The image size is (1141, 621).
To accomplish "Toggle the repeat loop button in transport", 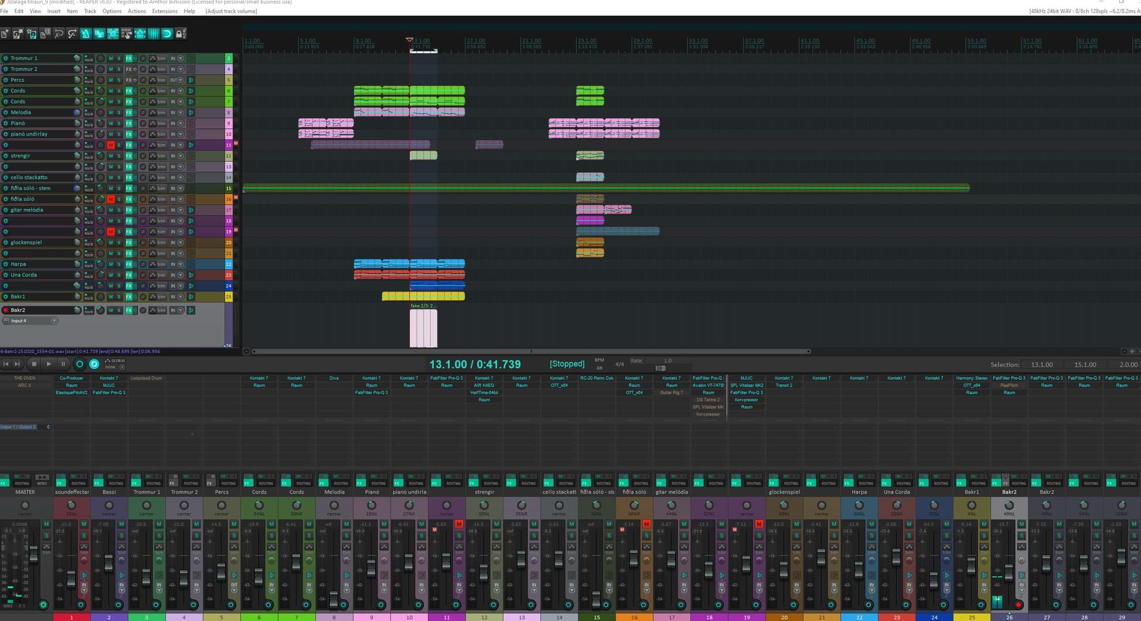I will tap(94, 364).
